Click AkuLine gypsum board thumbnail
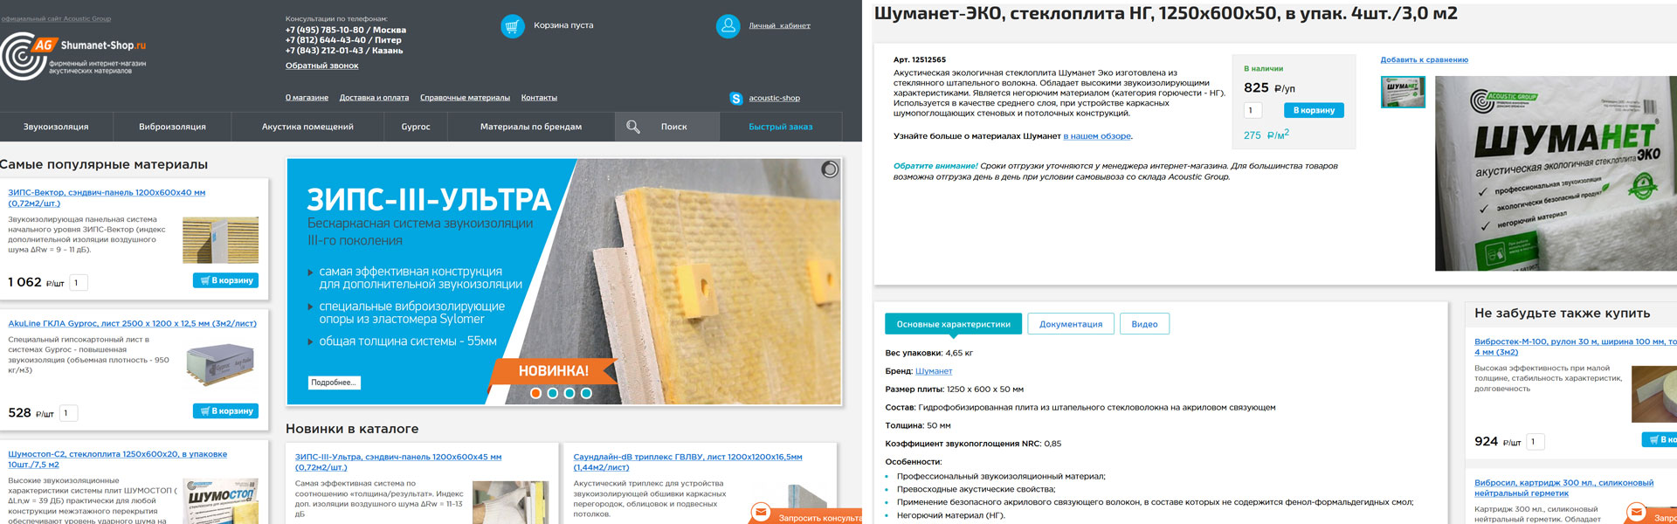The image size is (1677, 524). point(220,365)
